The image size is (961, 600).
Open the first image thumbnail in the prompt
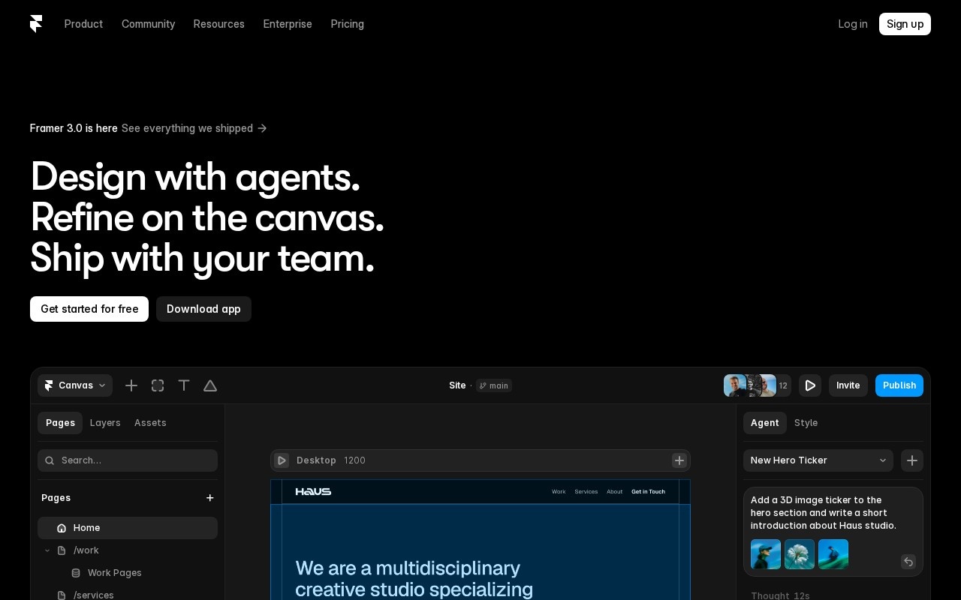click(x=766, y=554)
